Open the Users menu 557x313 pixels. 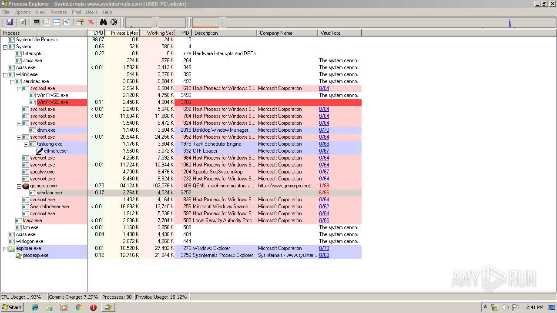[92, 12]
